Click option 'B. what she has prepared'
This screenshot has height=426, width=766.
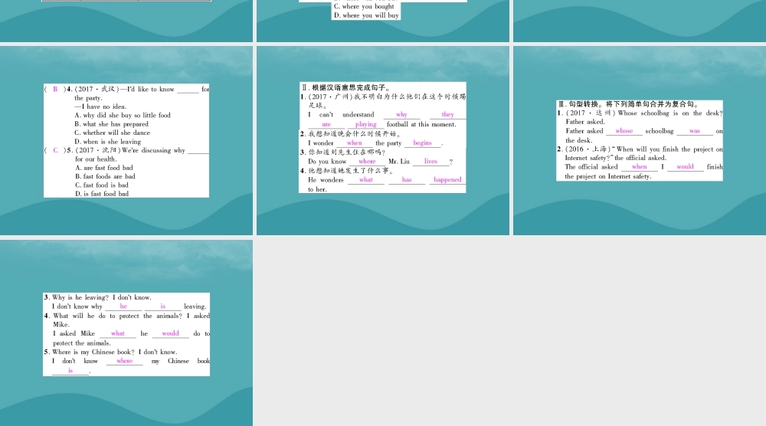pyautogui.click(x=111, y=124)
